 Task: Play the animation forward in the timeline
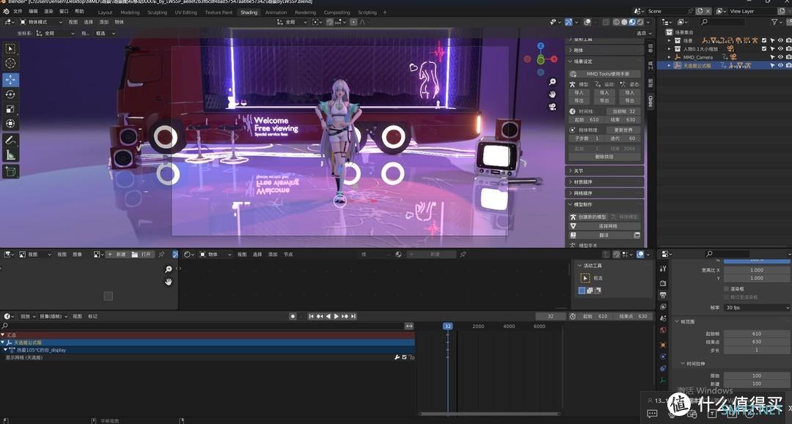point(337,316)
